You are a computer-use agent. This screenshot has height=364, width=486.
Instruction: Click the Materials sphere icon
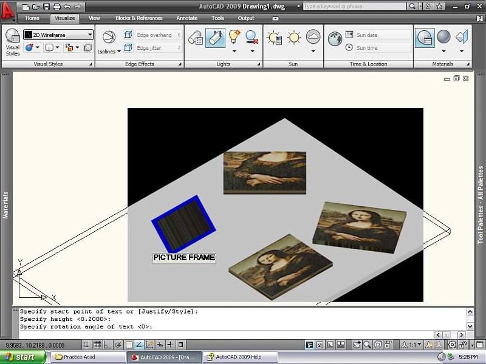tap(443, 38)
